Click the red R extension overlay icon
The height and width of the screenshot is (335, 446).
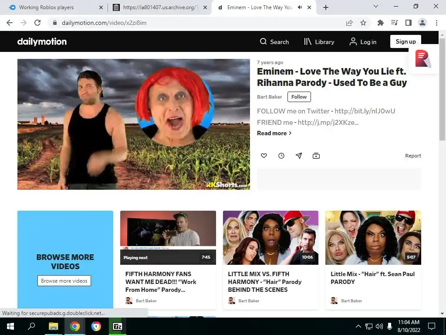tap(423, 59)
